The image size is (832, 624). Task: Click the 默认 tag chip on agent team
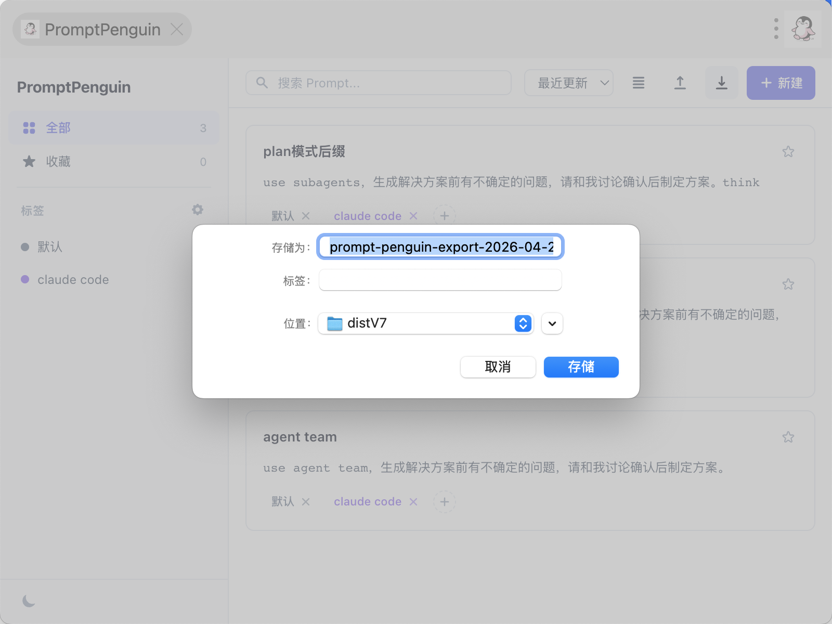point(283,502)
